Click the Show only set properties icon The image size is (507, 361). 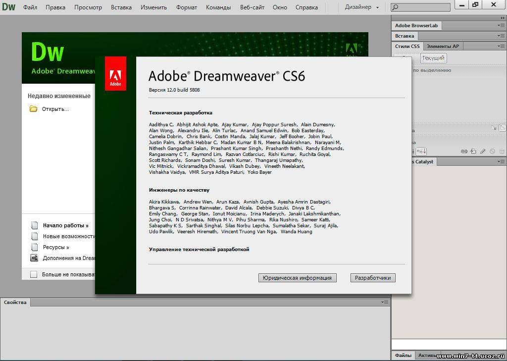click(421, 151)
